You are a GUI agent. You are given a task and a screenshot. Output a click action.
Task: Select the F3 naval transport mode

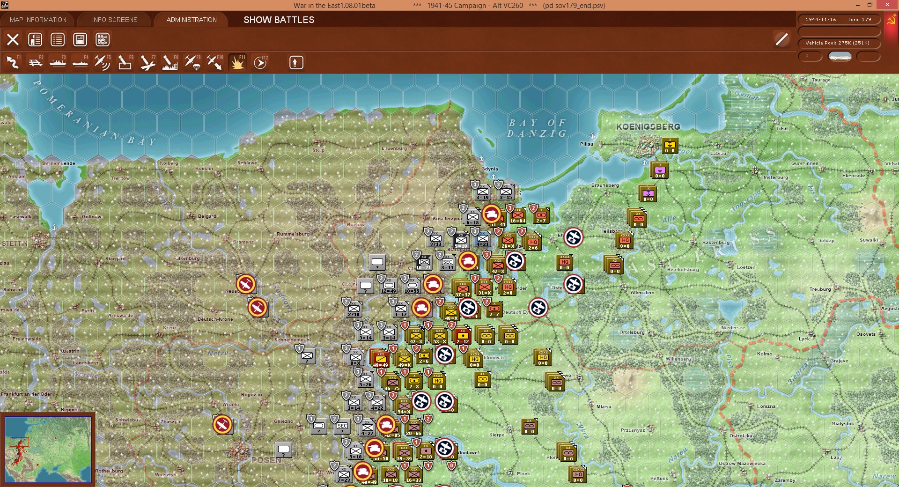[x=58, y=62]
